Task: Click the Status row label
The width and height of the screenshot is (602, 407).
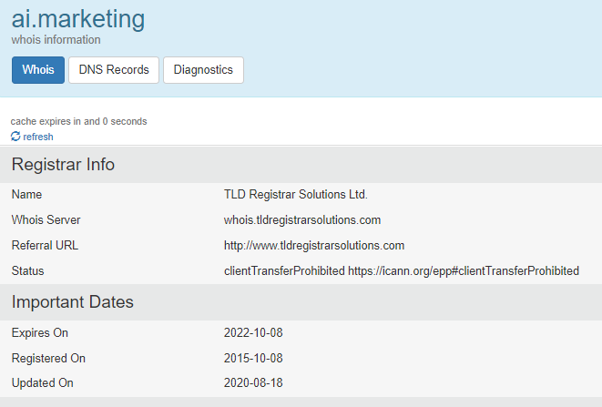Action: coord(27,270)
